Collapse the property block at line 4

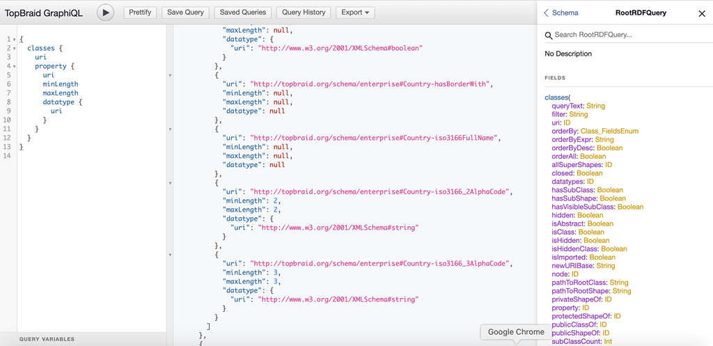pyautogui.click(x=14, y=67)
